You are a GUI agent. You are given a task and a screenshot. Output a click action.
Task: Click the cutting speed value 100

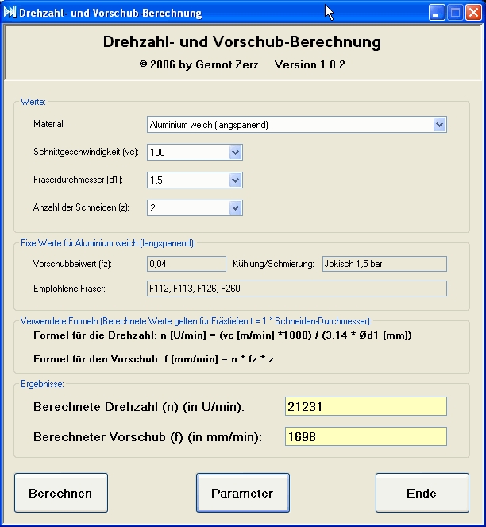point(187,153)
